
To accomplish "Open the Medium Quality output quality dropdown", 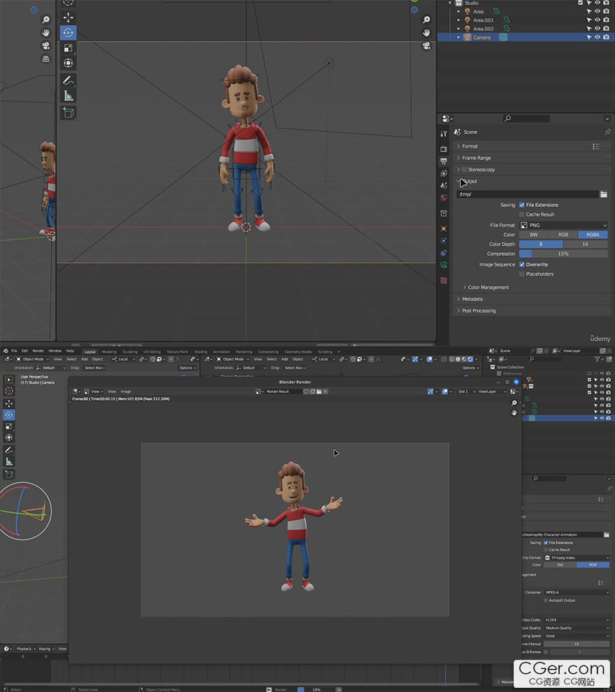I will pos(577,628).
